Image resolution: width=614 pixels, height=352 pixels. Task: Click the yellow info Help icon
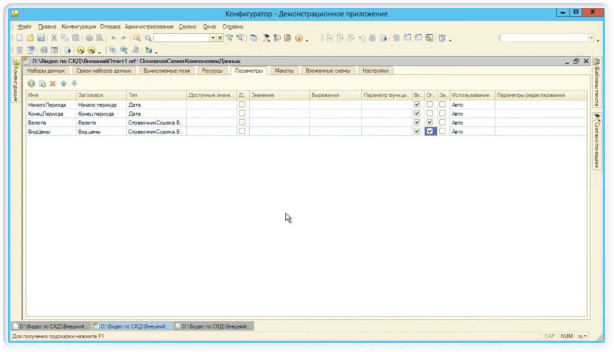[299, 38]
